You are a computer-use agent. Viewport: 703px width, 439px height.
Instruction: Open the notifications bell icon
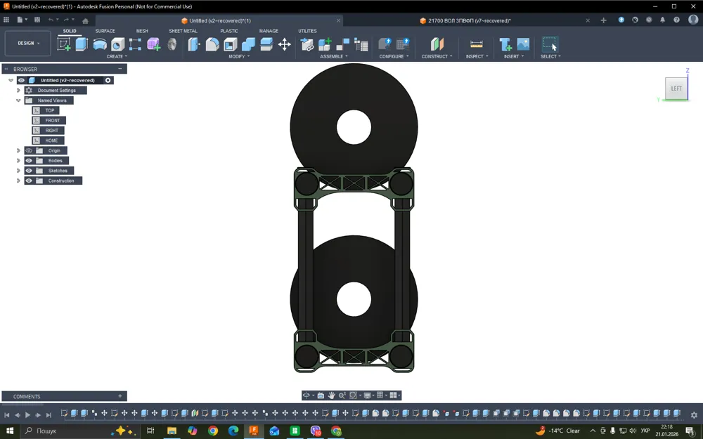point(663,20)
